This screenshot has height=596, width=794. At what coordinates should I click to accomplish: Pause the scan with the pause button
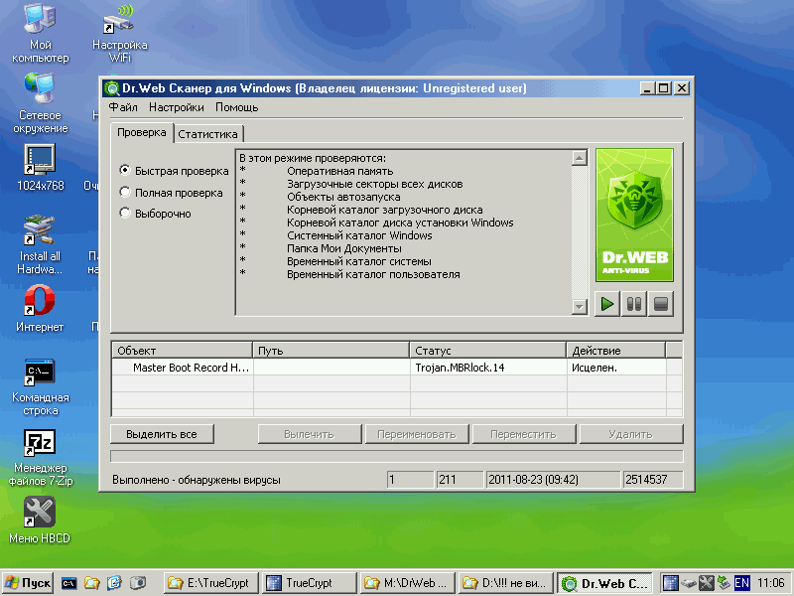tap(634, 304)
